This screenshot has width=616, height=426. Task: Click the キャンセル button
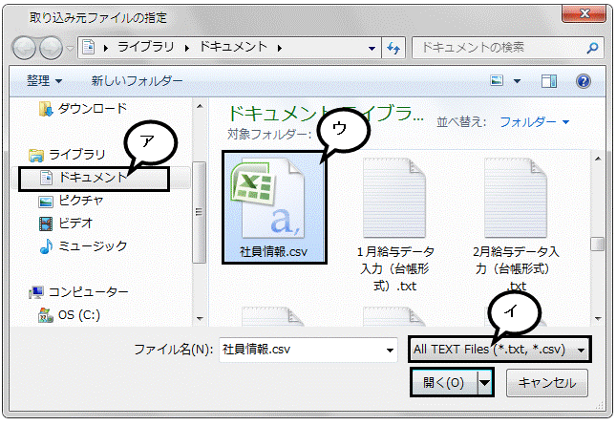547,382
